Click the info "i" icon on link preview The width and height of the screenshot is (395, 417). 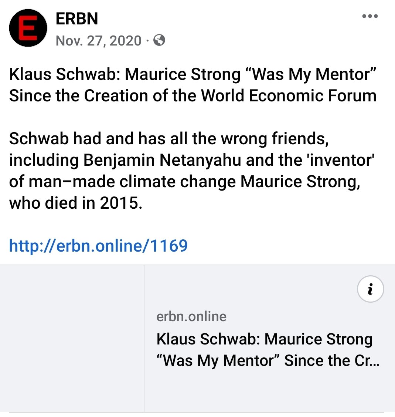pyautogui.click(x=370, y=289)
